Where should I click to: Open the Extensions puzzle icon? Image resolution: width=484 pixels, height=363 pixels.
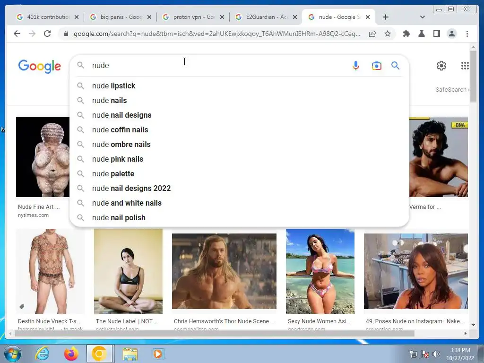pyautogui.click(x=406, y=34)
